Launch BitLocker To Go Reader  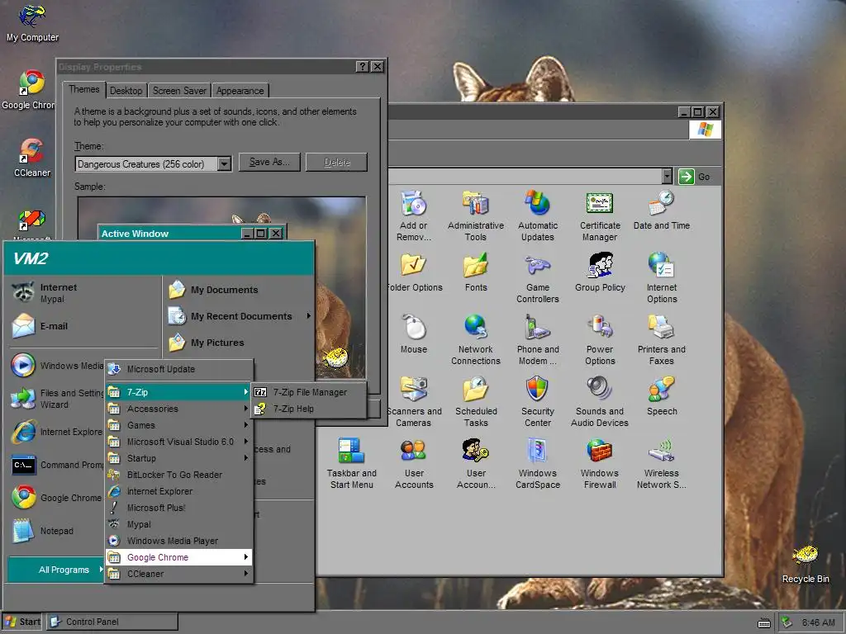178,475
